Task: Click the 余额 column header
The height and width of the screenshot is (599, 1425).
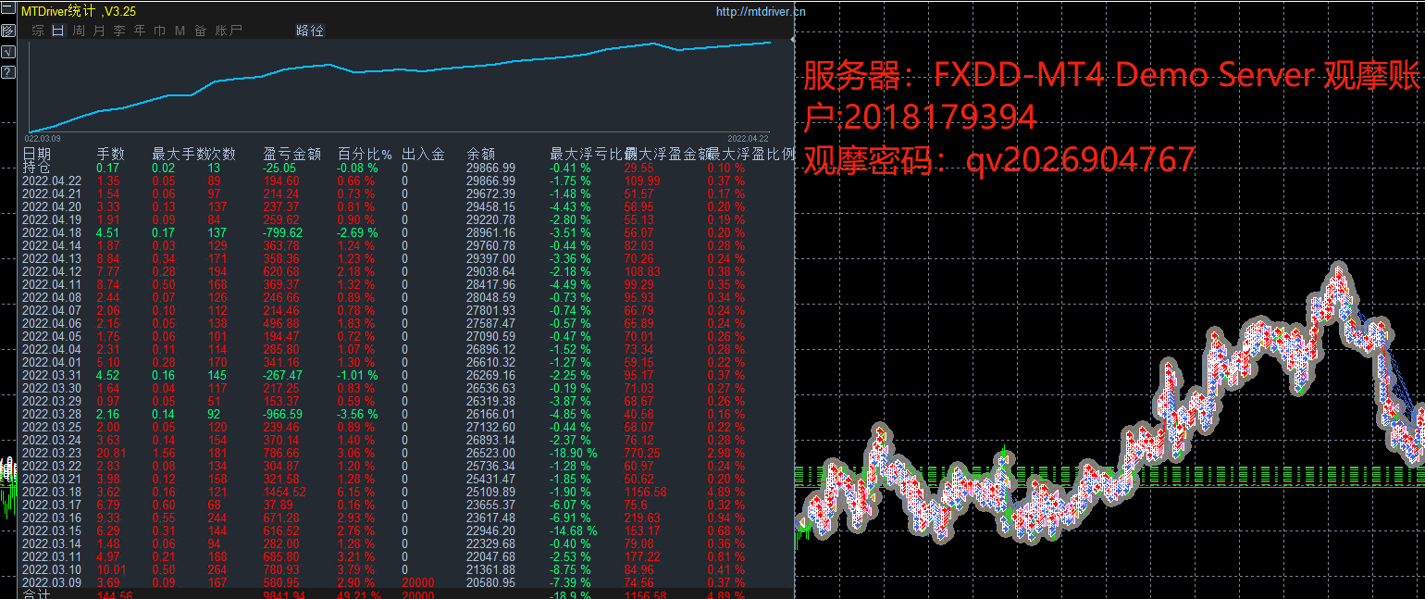Action: tap(481, 154)
